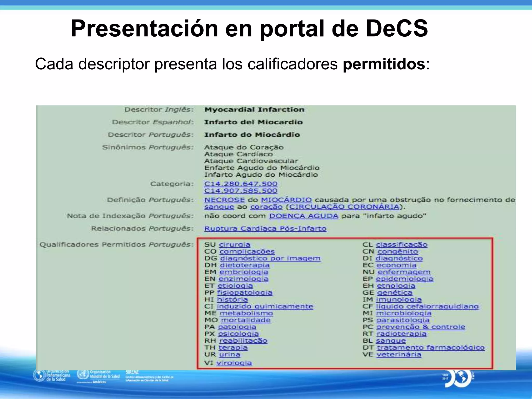532x399 pixels.
Task: Select the enzimologia qualifier link
Action: click(243, 279)
